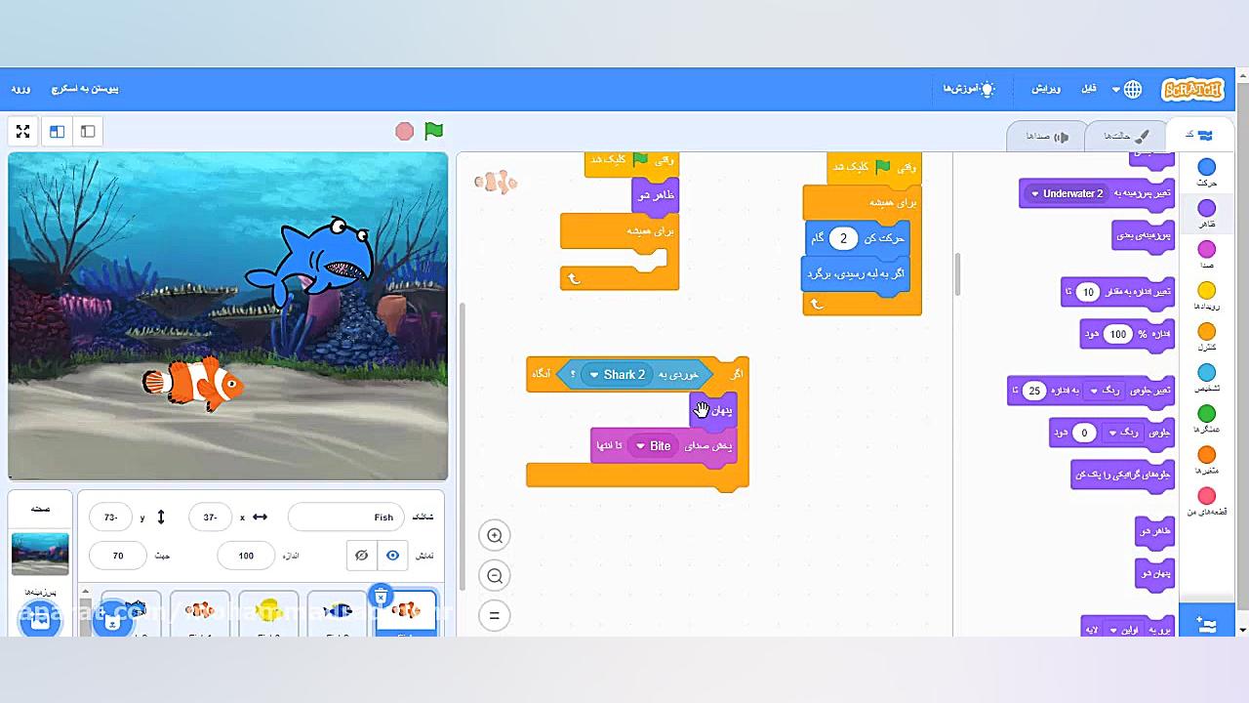The width and height of the screenshot is (1249, 703).
Task: Click the x position field showing -37
Action: click(209, 517)
